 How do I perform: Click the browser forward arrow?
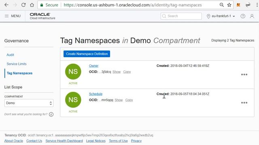click(15, 5)
